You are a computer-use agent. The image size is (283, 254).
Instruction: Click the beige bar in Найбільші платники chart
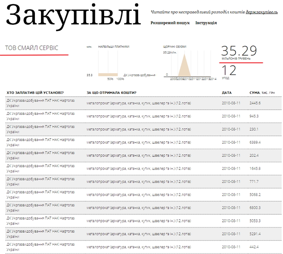click(x=108, y=74)
